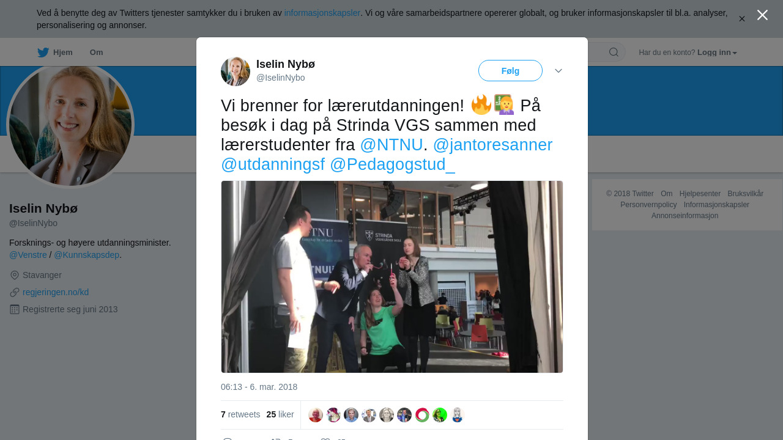This screenshot has width=783, height=440.
Task: Open the @Pedagogstud_ mention link
Action: pos(392,164)
